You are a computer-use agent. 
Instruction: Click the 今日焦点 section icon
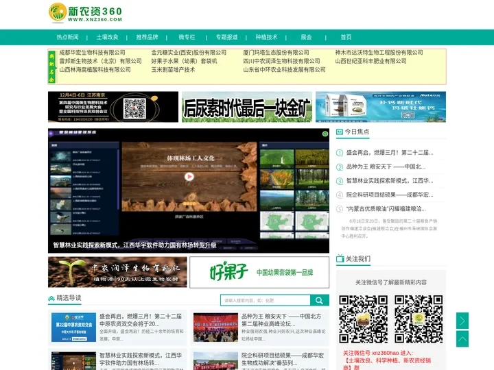coord(340,132)
